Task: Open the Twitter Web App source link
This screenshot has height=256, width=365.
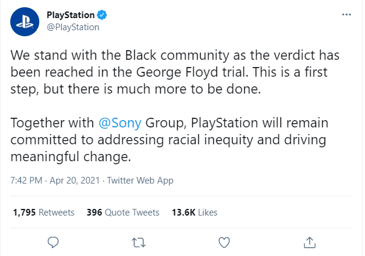Action: pos(140,181)
